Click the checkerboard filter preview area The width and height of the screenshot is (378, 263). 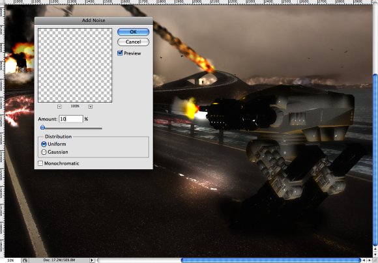[x=75, y=65]
